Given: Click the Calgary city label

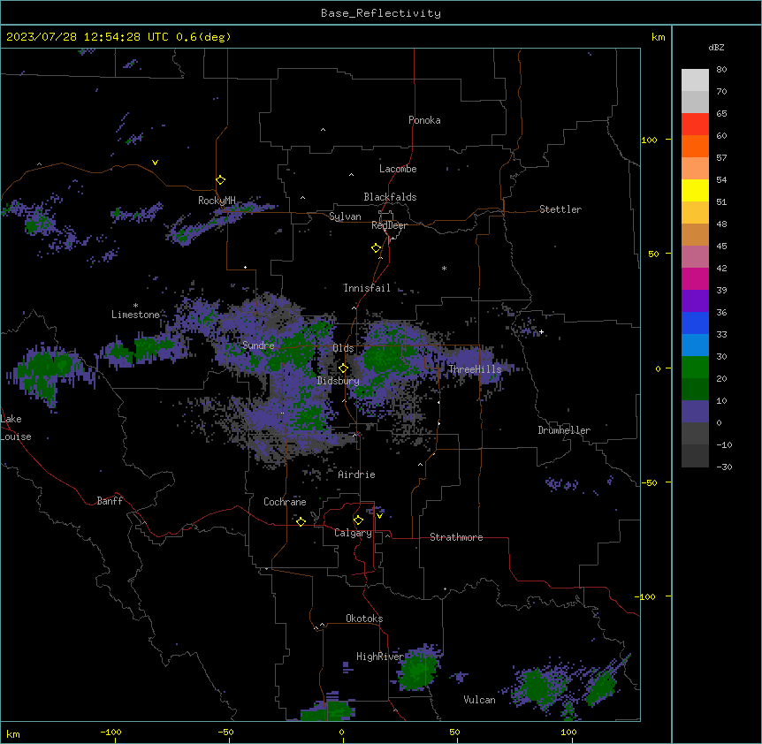Looking at the screenshot, I should point(353,533).
